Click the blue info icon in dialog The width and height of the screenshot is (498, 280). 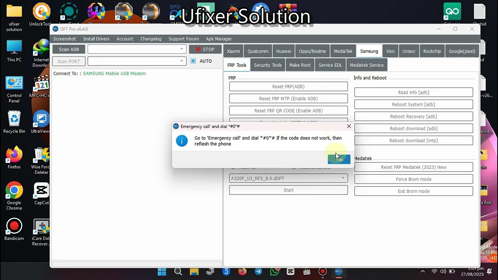point(182,141)
